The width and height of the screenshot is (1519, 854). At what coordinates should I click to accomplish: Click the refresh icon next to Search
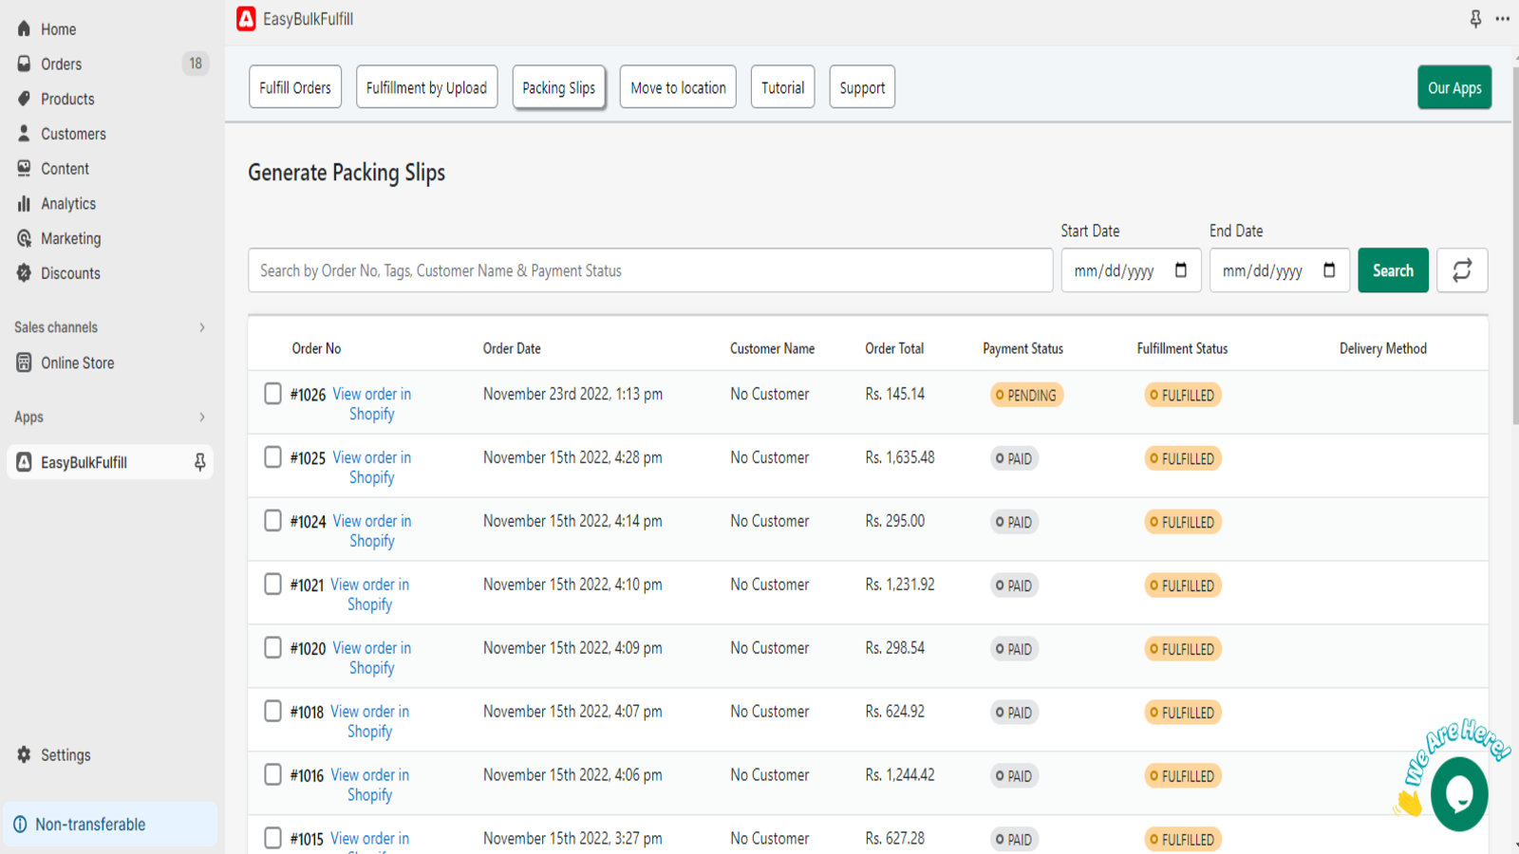tap(1461, 270)
